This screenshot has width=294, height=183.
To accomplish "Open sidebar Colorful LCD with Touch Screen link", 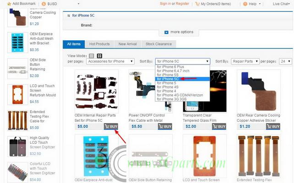I will (43, 168).
